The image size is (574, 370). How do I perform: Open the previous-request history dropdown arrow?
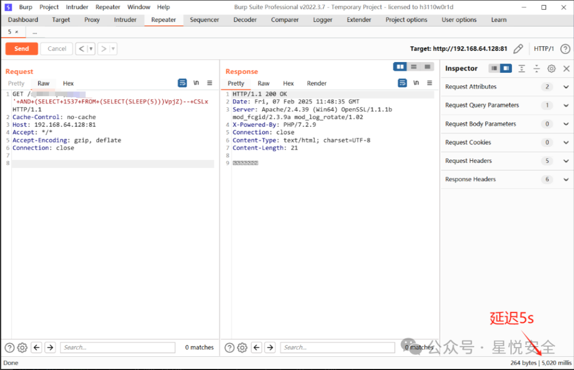coord(91,49)
